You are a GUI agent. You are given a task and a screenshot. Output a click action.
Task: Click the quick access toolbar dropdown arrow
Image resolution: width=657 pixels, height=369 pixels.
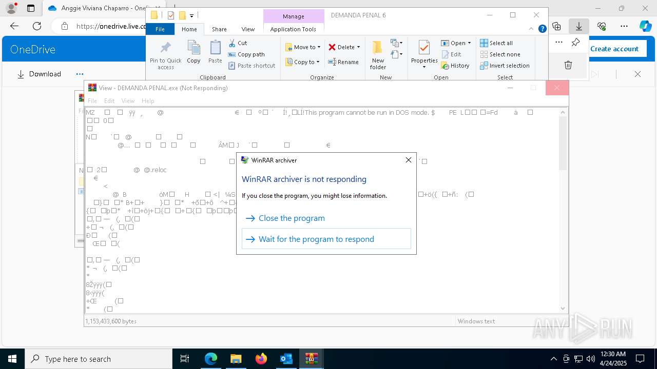point(191,15)
